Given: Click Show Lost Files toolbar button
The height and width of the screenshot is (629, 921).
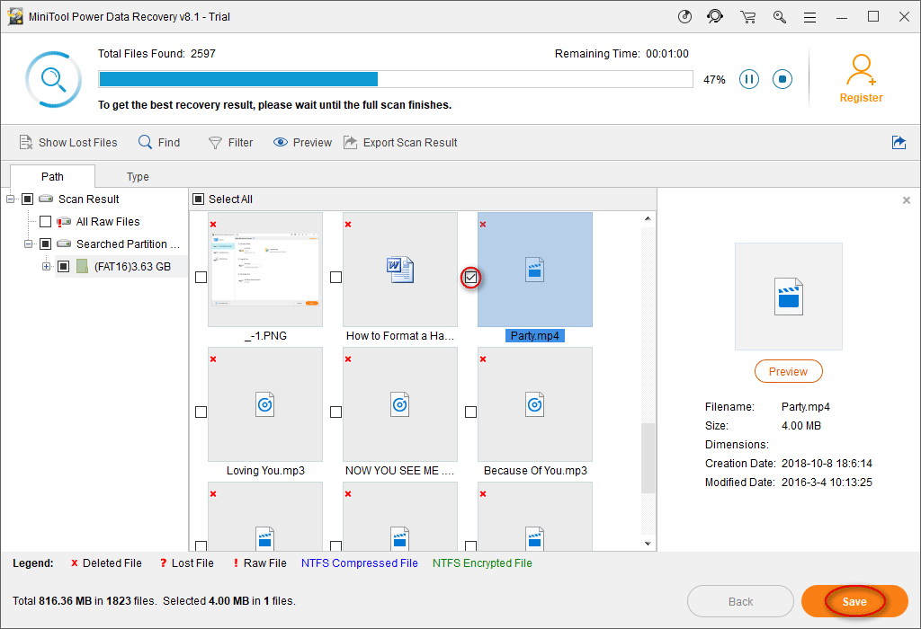Looking at the screenshot, I should (68, 143).
